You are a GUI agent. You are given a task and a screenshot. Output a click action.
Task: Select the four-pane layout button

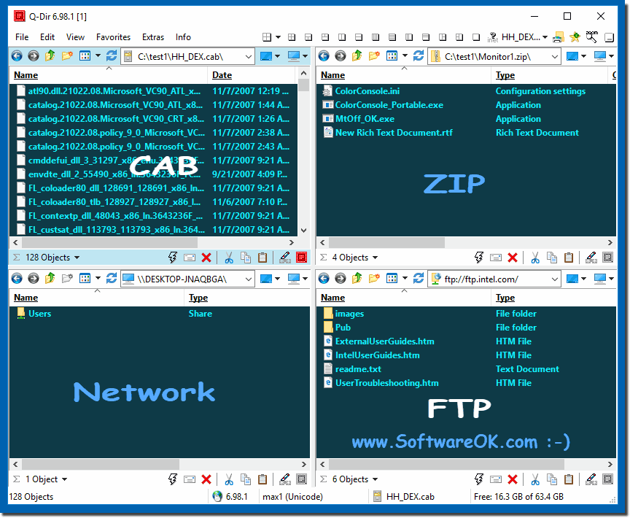(267, 37)
